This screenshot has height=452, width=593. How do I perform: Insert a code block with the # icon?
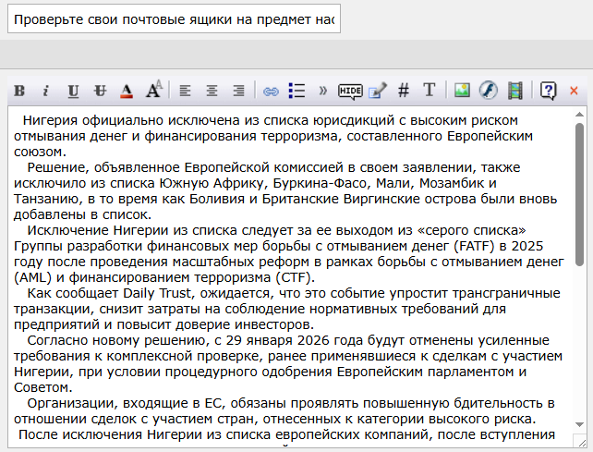point(404,91)
